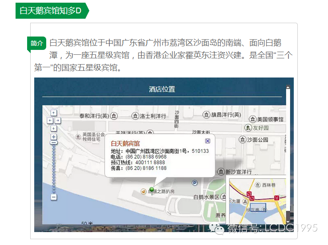Screen dimensions: 328x245
Task: Click the address 沙面南街1号 text
Action: click(173, 151)
